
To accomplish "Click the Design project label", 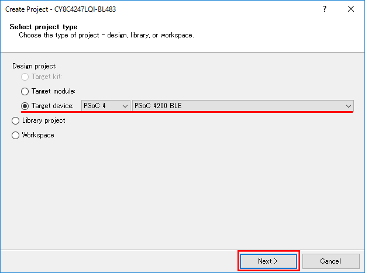I will tap(35, 66).
